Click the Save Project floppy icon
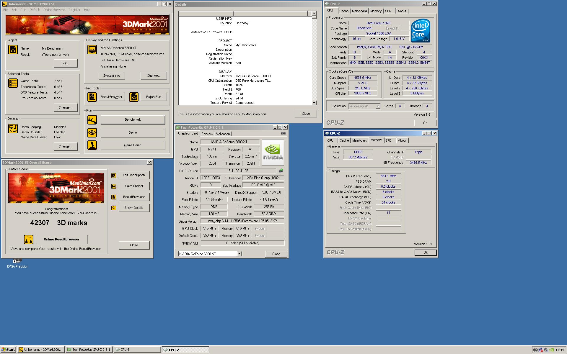Image resolution: width=567 pixels, height=354 pixels. 114,186
